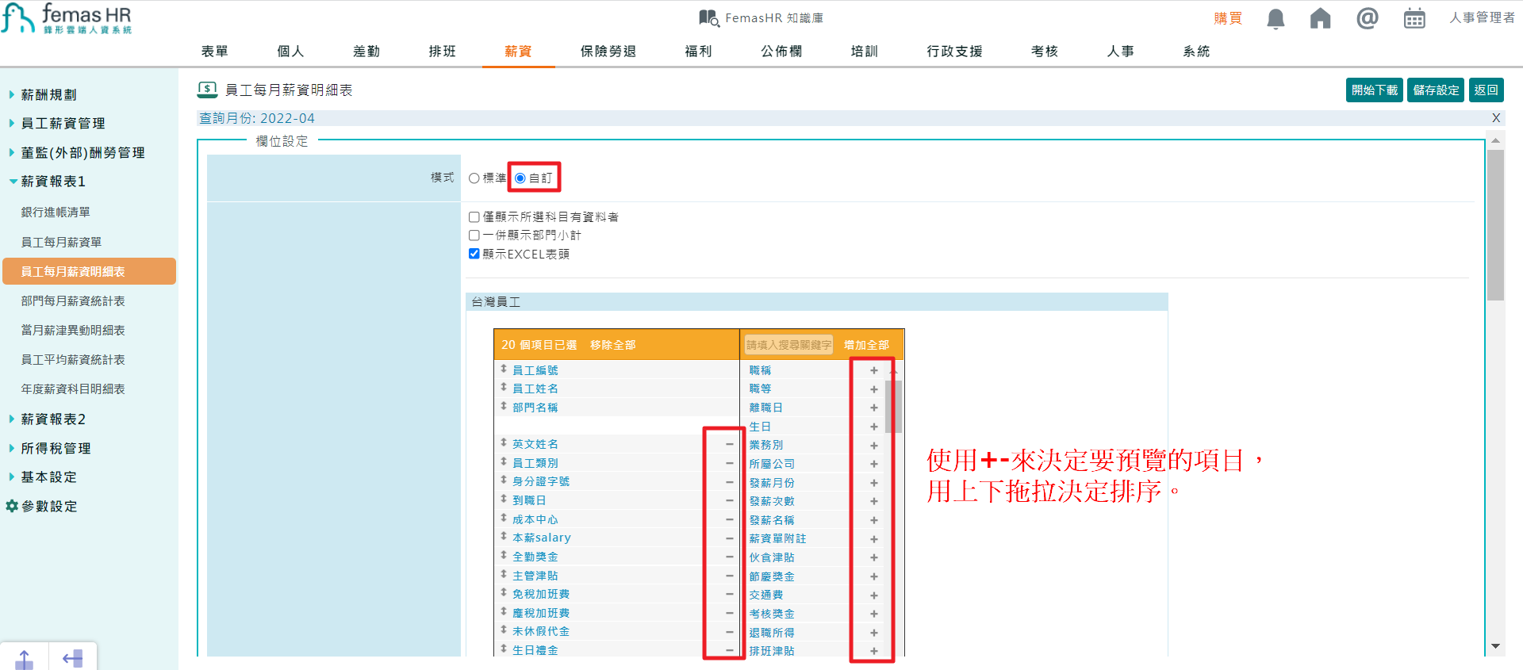1523x670 pixels.
Task: Focus the 請填入搜尋關鍵字 search field
Action: pyautogui.click(x=788, y=345)
